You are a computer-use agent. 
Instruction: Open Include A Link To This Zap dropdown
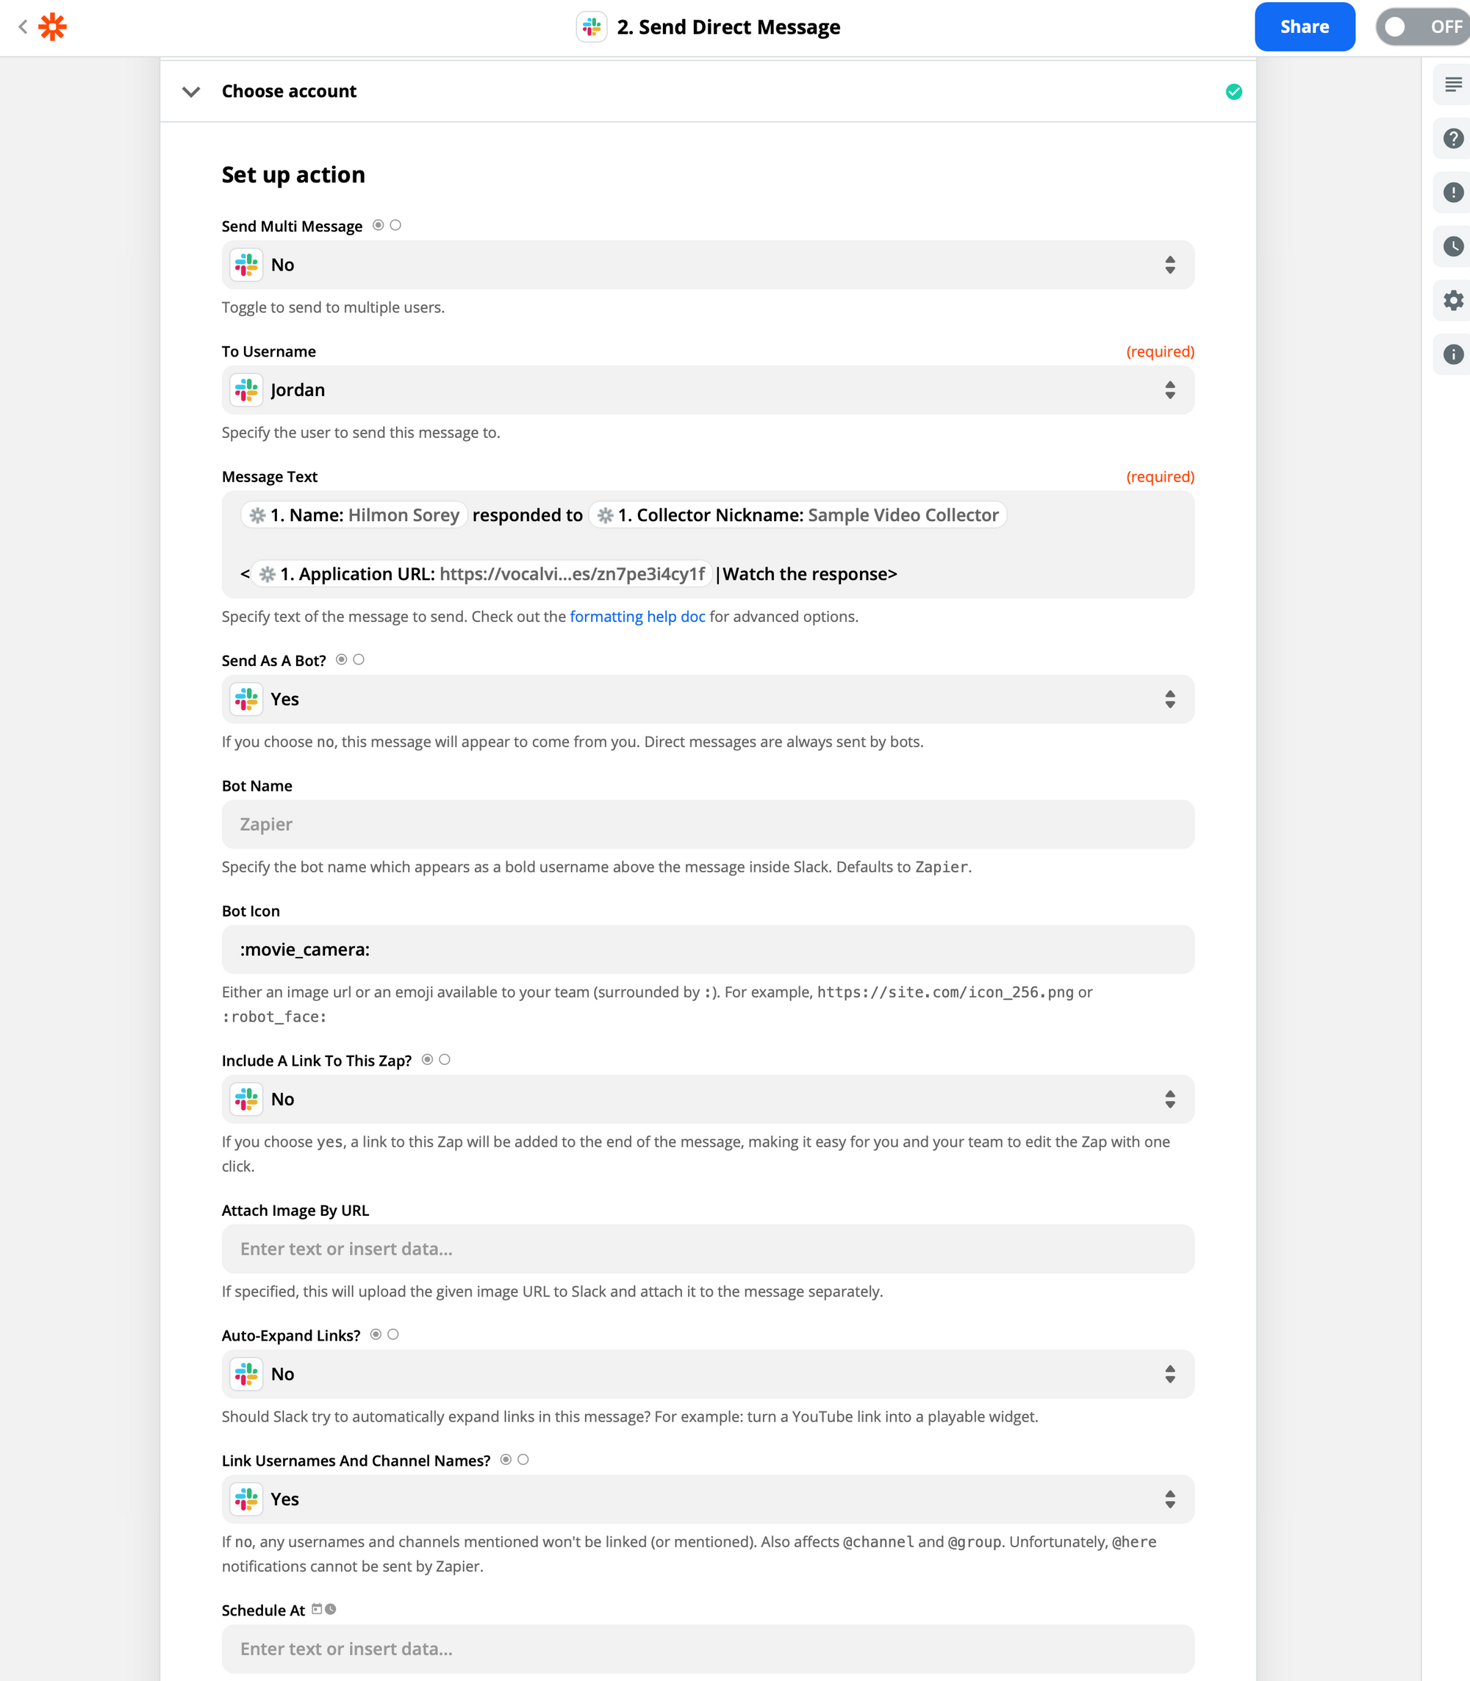(707, 1100)
